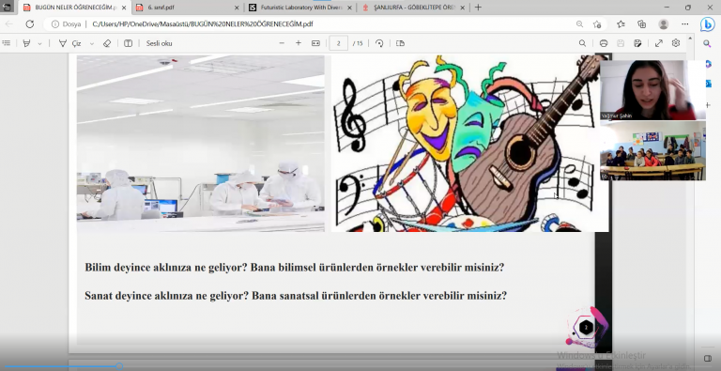The image size is (721, 371).
Task: Print the PDF document
Action: tap(604, 43)
